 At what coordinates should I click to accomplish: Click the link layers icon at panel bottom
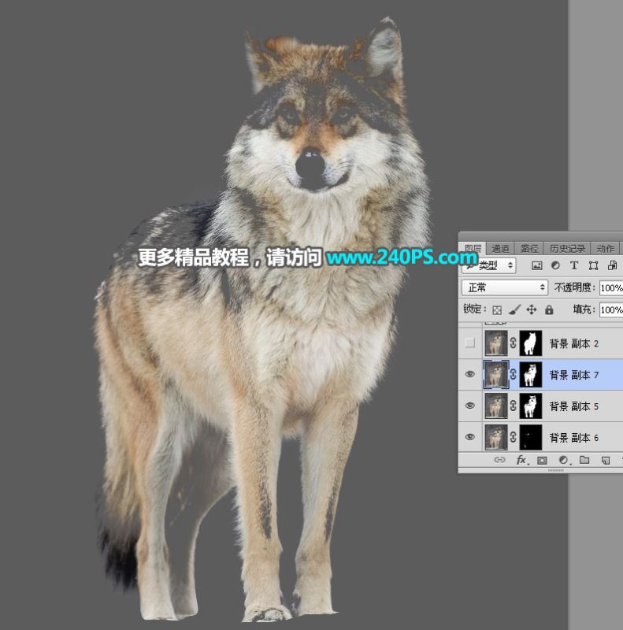pos(499,460)
